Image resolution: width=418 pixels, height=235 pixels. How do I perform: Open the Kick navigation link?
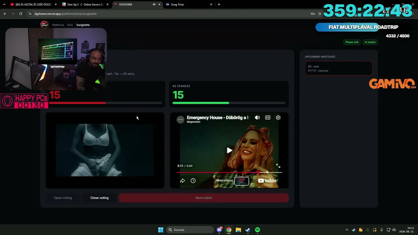coord(70,25)
